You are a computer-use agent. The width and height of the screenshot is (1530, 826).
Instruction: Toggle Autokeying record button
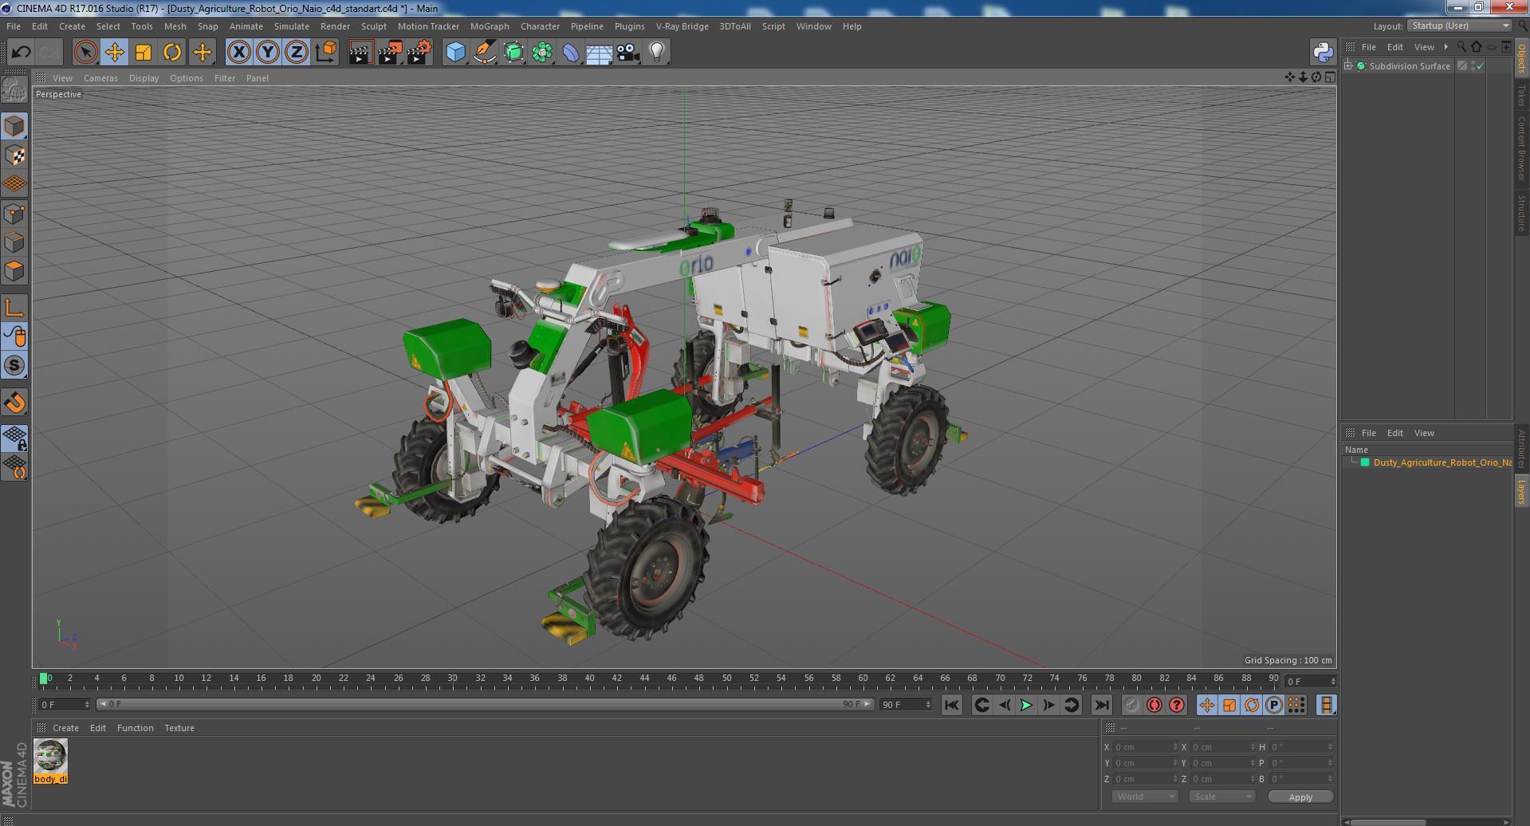[1154, 705]
